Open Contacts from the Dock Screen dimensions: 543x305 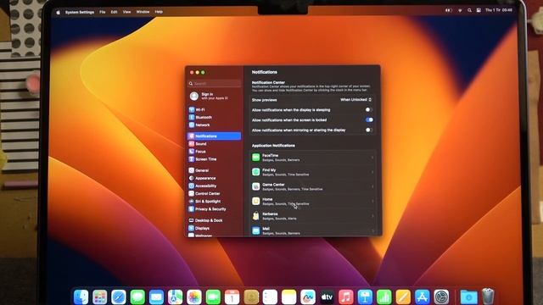[x=251, y=297]
